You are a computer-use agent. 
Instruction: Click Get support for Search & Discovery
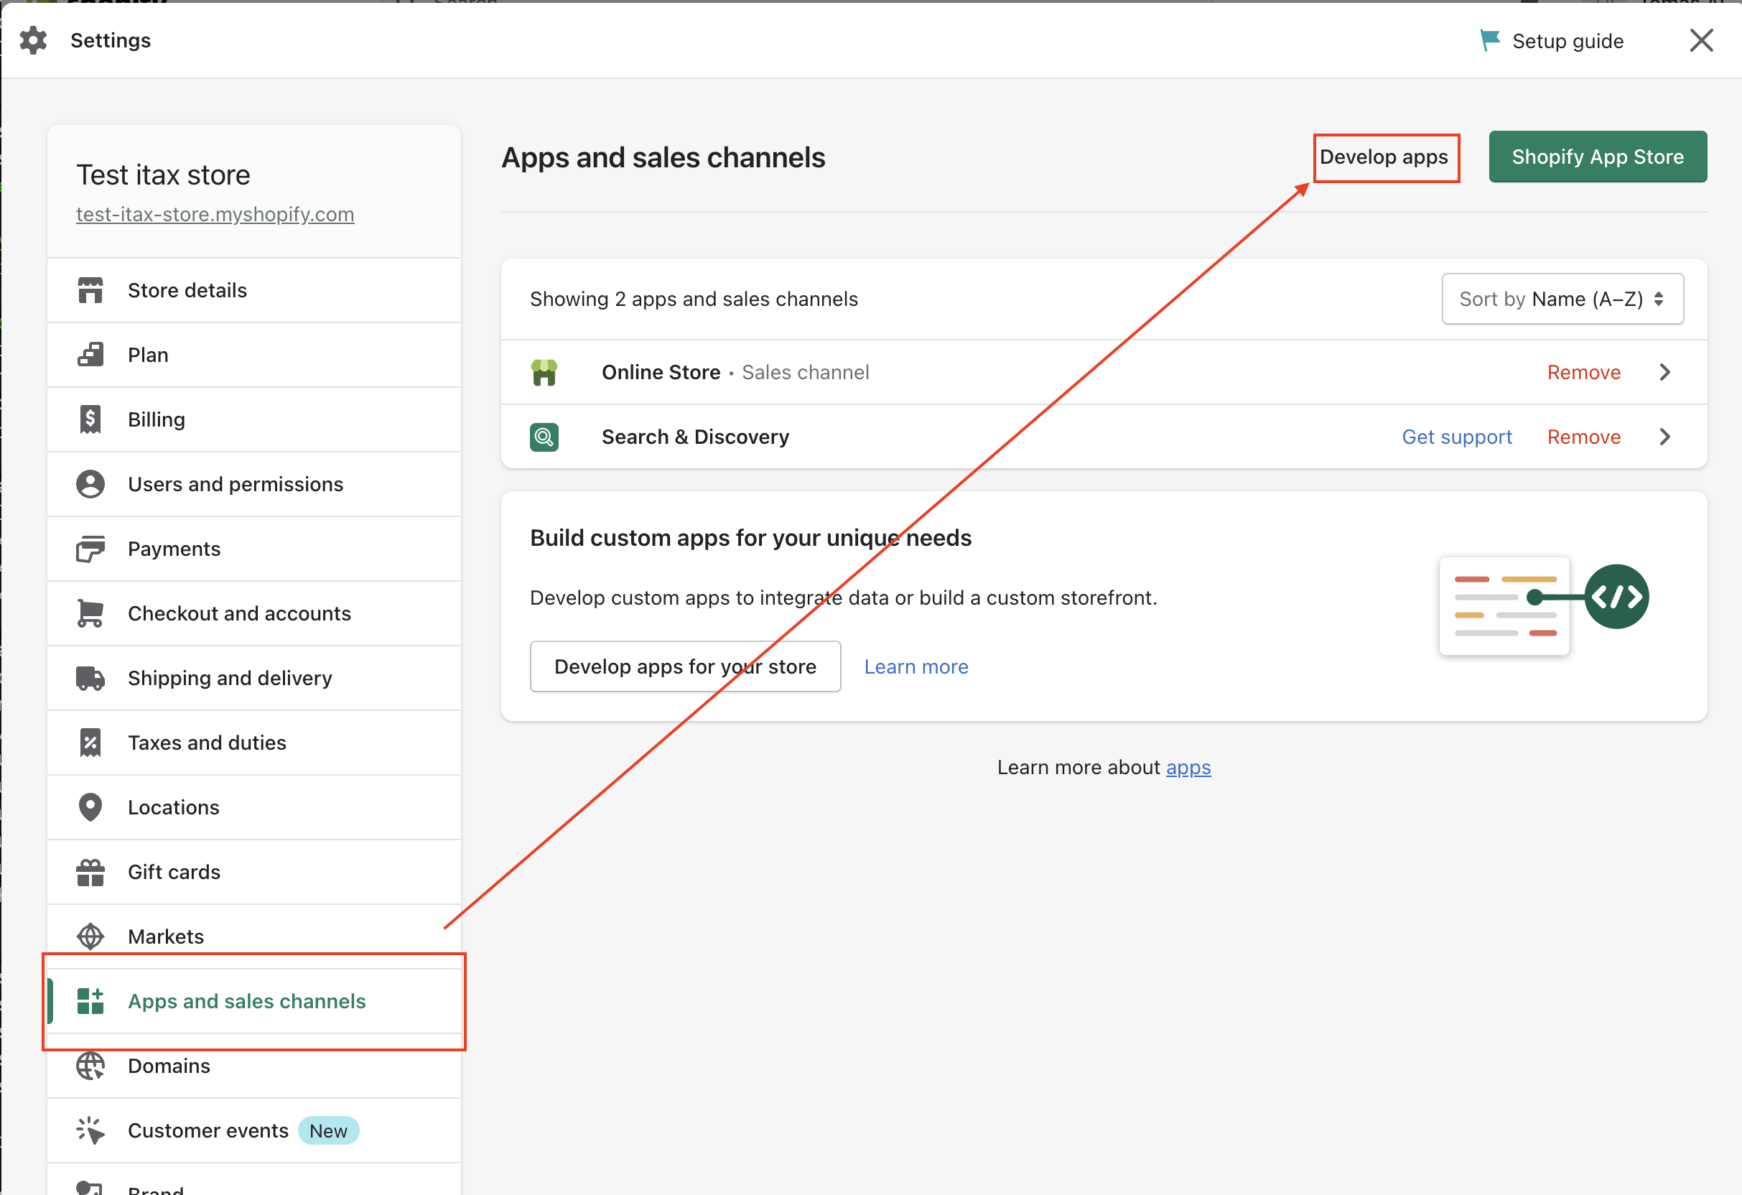pos(1456,437)
